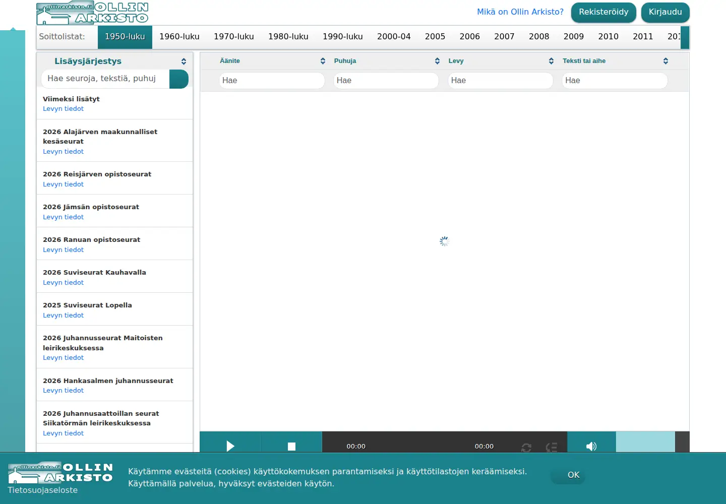Go to the 1990-luku tab
The height and width of the screenshot is (504, 726).
343,37
